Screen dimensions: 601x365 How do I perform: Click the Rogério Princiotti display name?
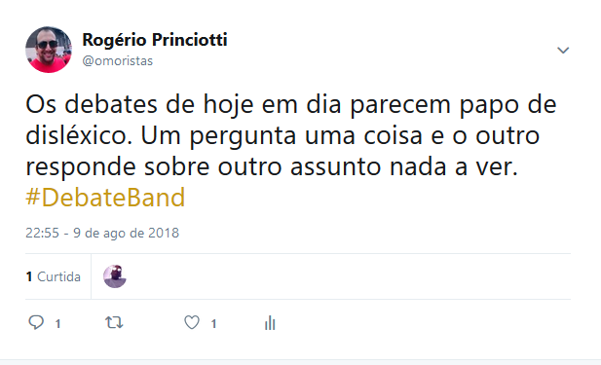[x=155, y=40]
